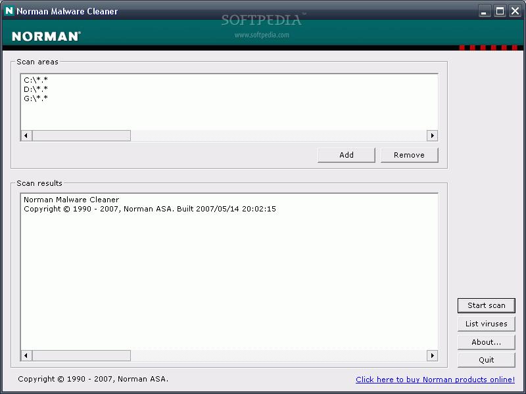Quit the application with Quit button

[x=487, y=360]
